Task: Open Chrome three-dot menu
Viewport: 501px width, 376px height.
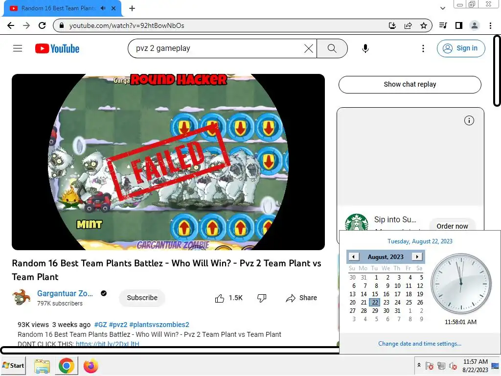Action: coord(490,25)
